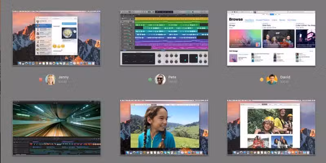326x163 pixels.
Task: Click the green status dot beside Pete
Action: pyautogui.click(x=150, y=79)
